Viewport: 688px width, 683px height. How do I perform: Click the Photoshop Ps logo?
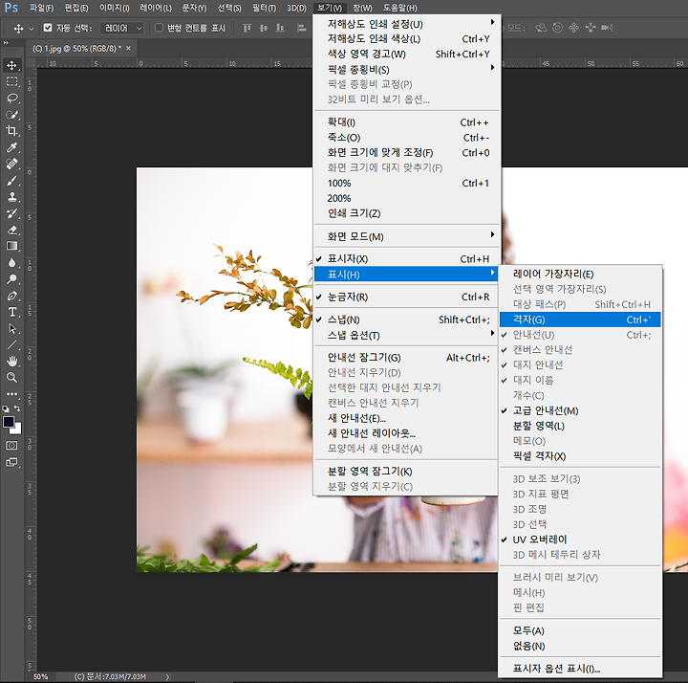pos(11,8)
